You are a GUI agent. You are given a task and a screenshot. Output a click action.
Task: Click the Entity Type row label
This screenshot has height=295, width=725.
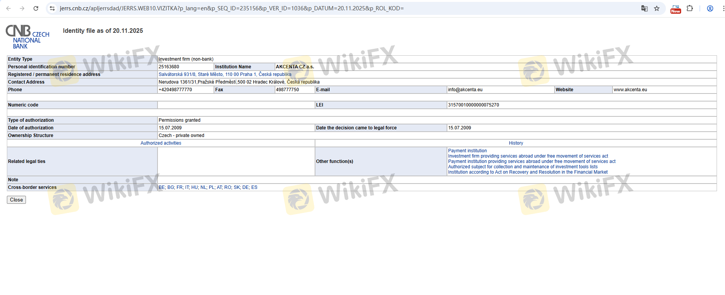20,59
